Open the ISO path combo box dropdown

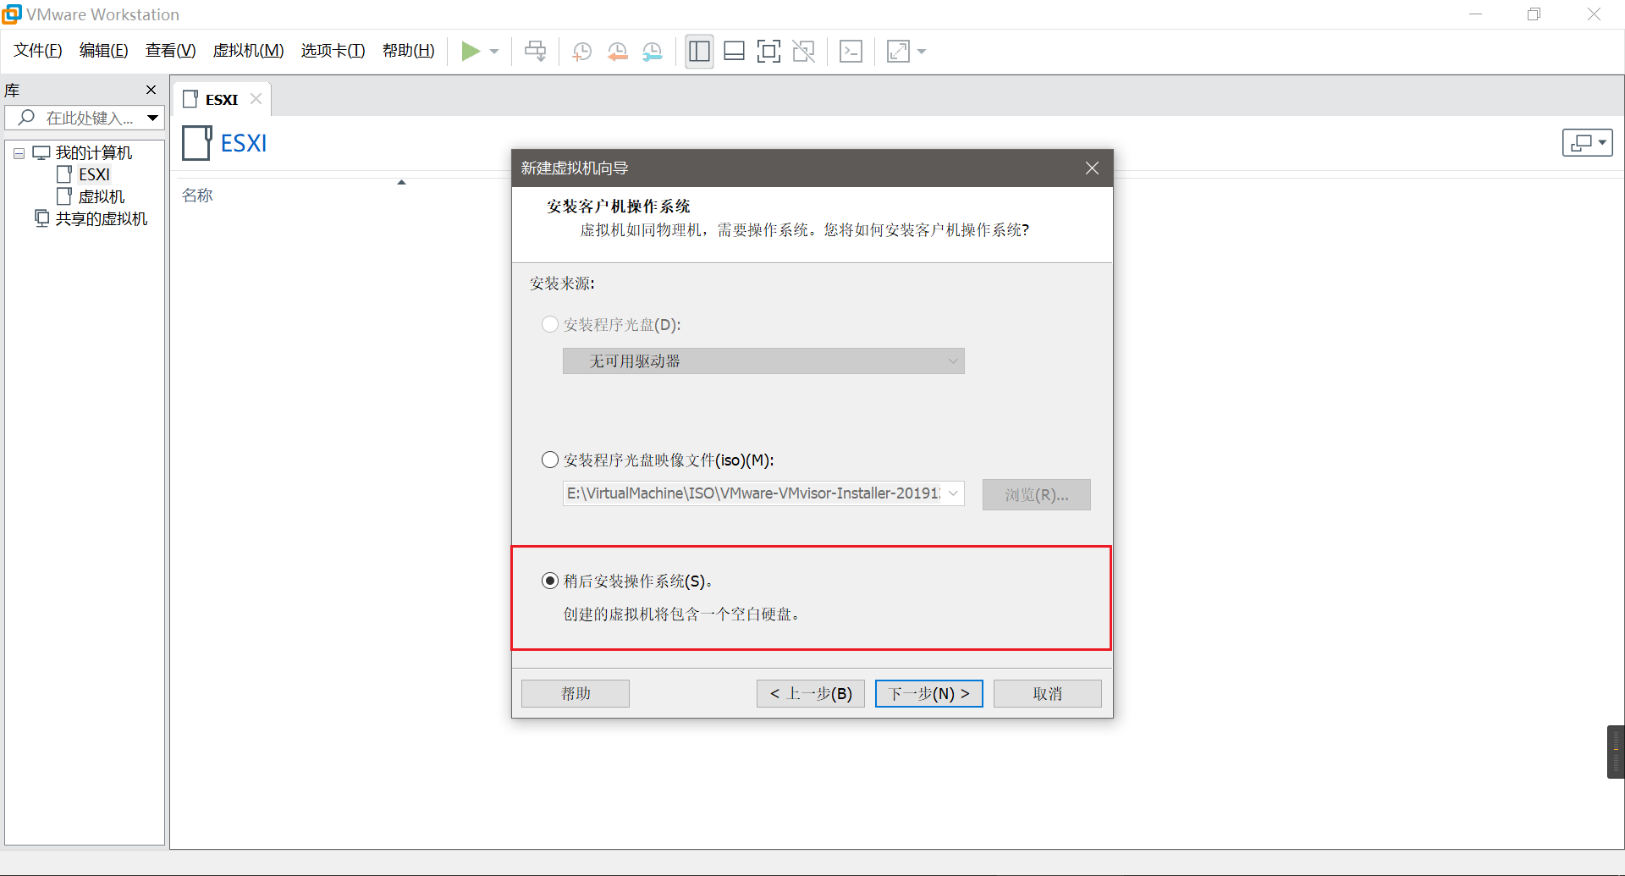953,493
